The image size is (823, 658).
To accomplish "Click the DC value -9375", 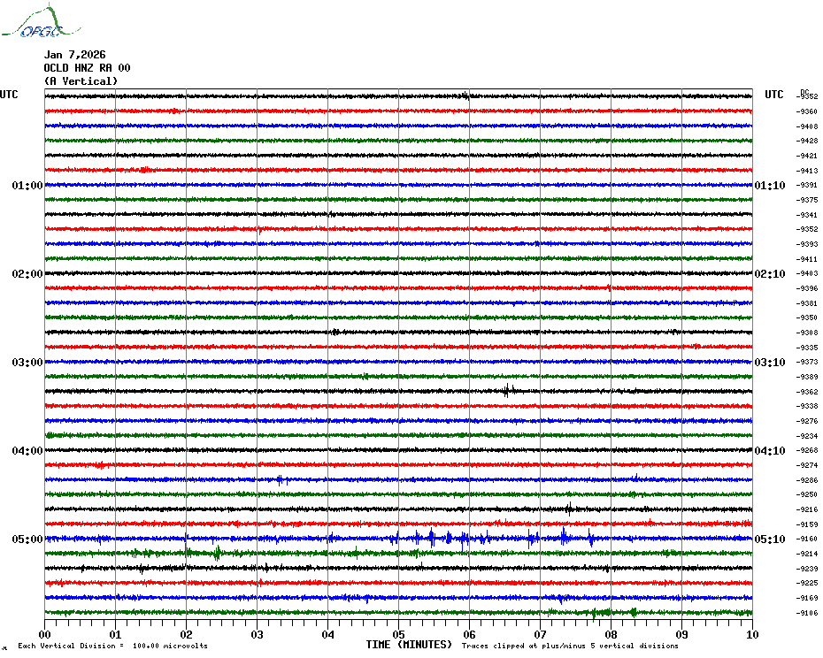I will click(x=807, y=200).
